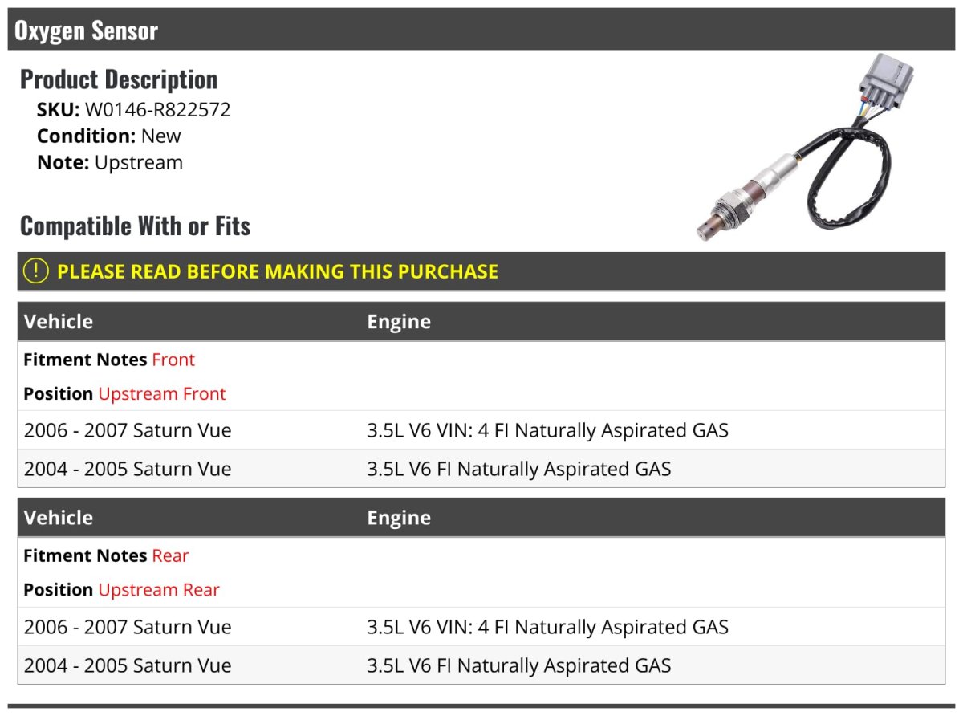Click the red "Rear" fitment note text

point(170,555)
